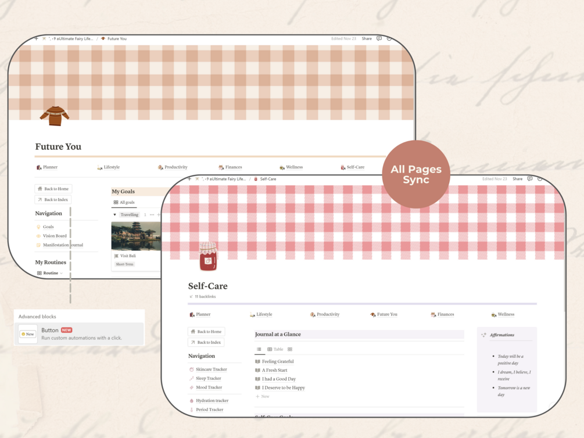The width and height of the screenshot is (584, 438).
Task: Open I had a Good Day entry
Action: tap(275, 379)
